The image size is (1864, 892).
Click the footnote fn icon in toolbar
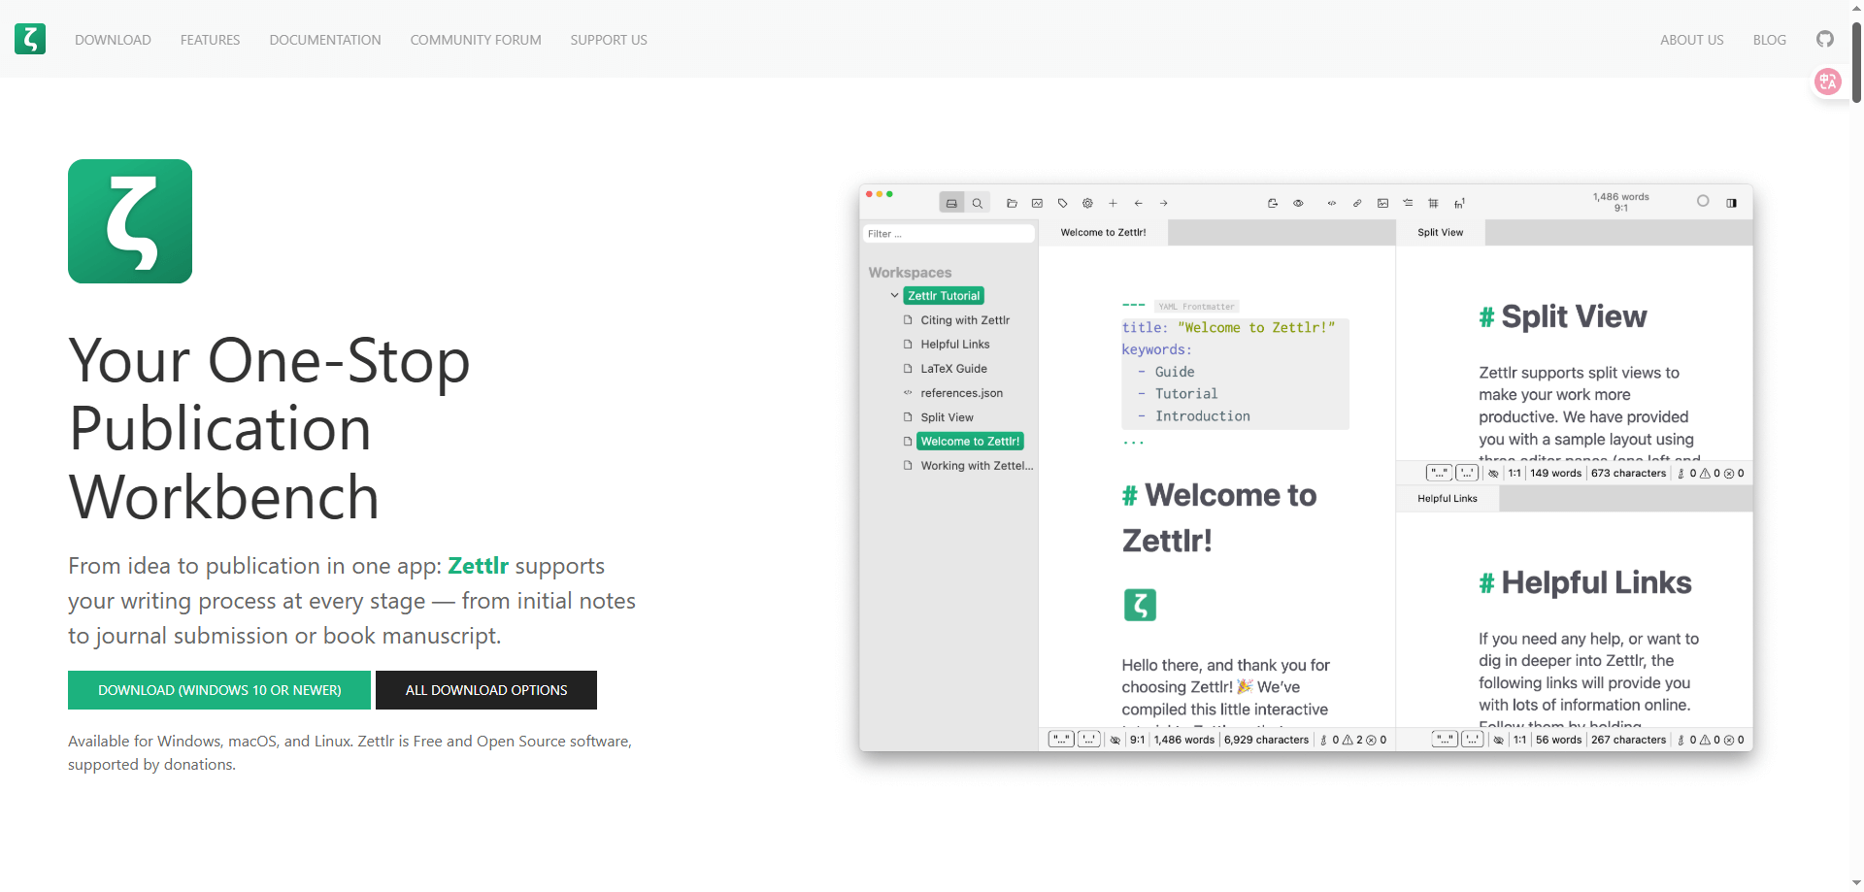pyautogui.click(x=1459, y=203)
